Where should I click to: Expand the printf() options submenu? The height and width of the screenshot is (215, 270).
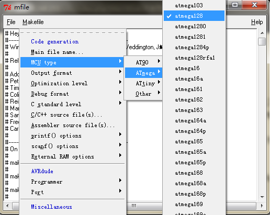[73, 135]
